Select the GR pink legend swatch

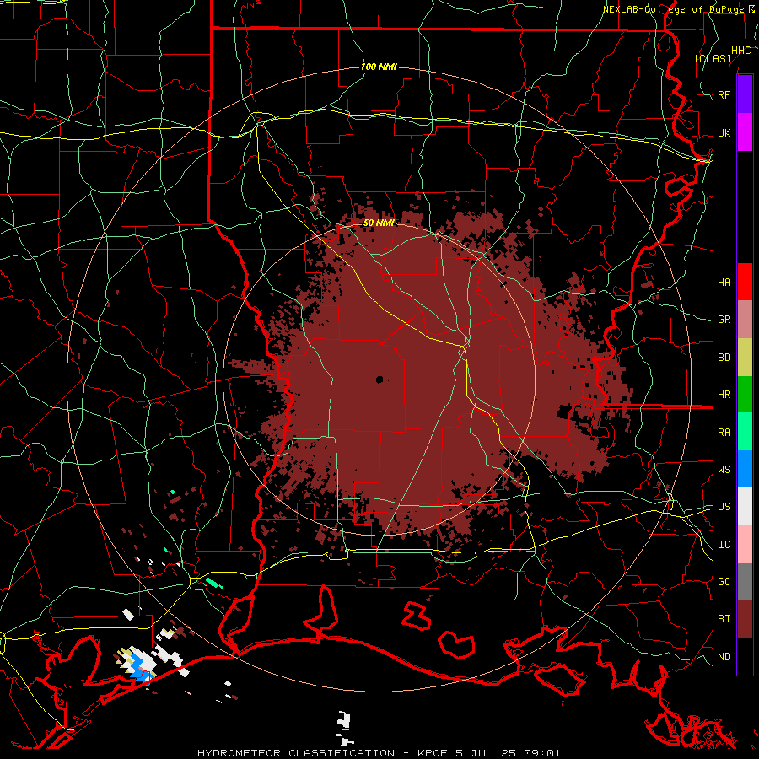click(x=745, y=320)
